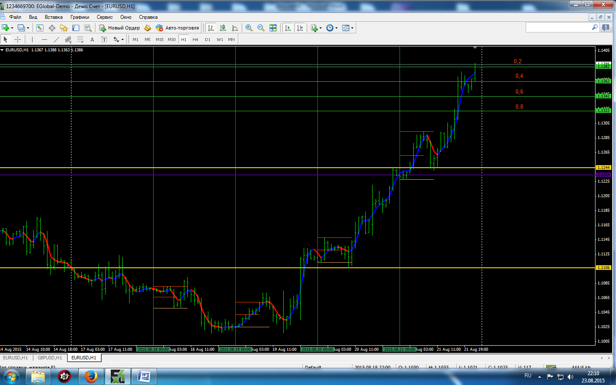
Task: Select the Crosshair cursor tool
Action: coord(18,39)
